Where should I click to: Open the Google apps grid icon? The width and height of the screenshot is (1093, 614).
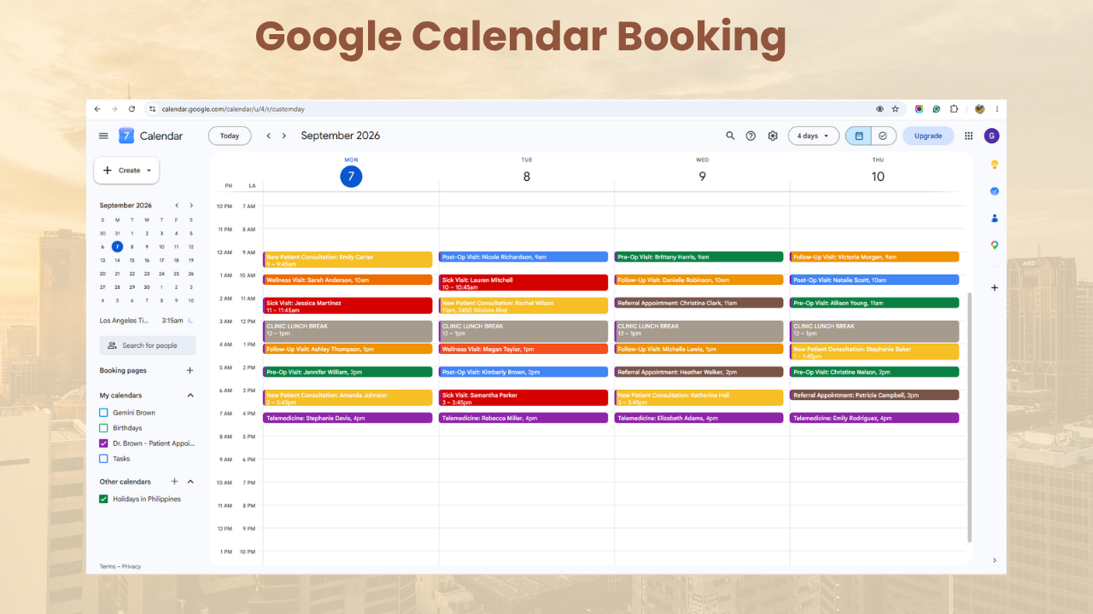coord(968,136)
